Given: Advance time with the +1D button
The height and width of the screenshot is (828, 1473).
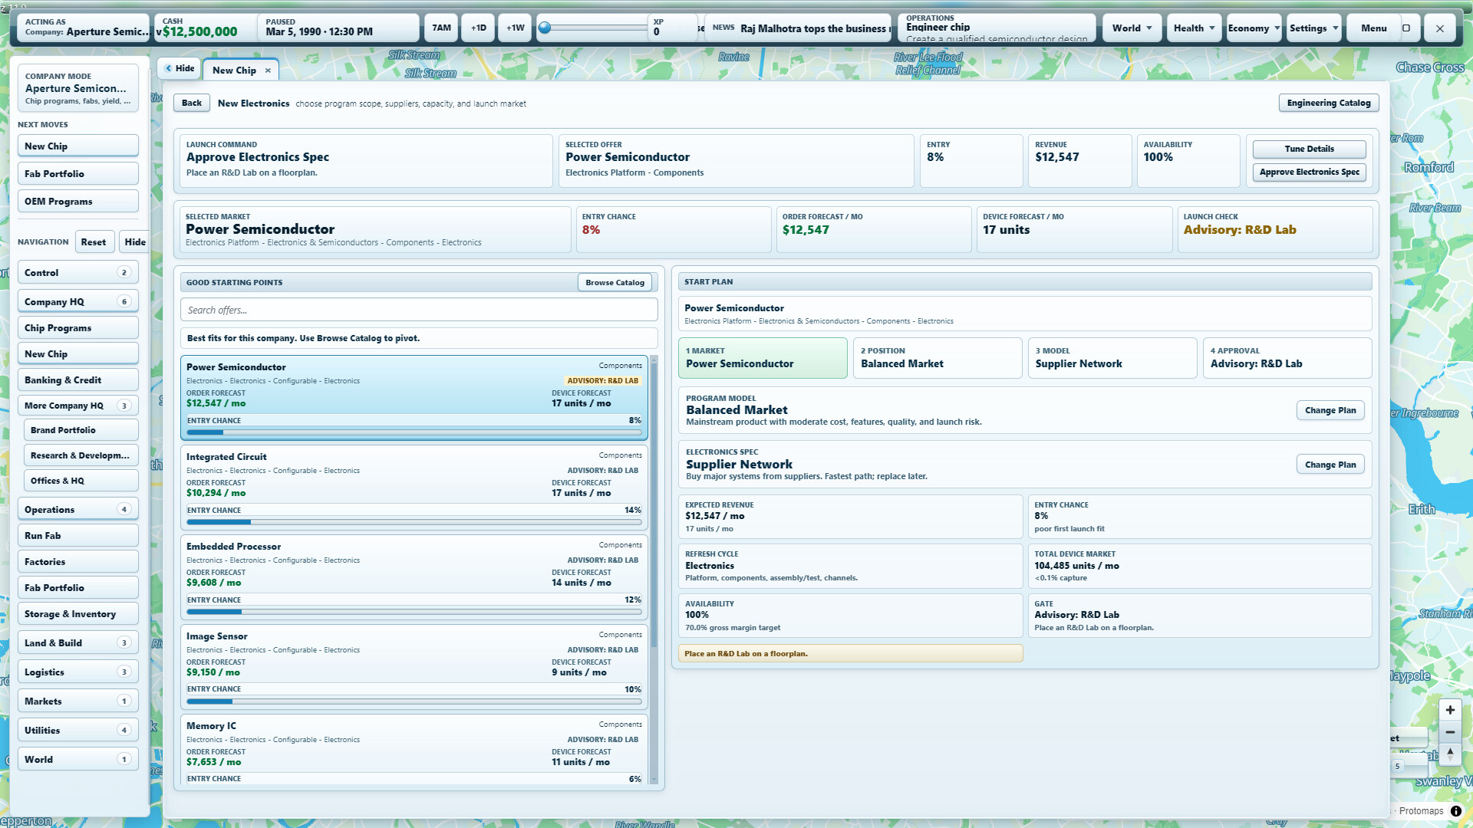Looking at the screenshot, I should (479, 28).
